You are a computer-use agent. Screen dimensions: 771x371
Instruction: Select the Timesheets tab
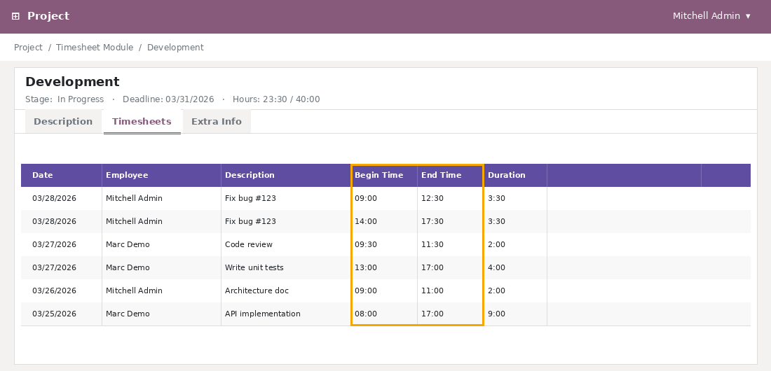click(x=142, y=121)
